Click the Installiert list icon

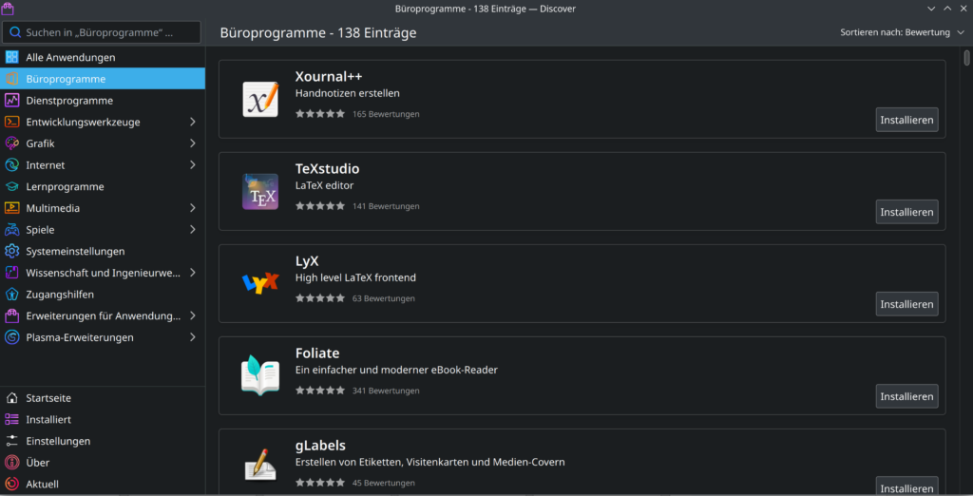pos(11,420)
